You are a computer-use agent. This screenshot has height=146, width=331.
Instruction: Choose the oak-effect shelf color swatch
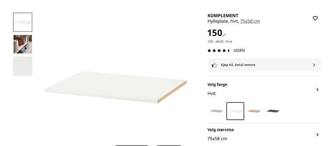coord(254,111)
